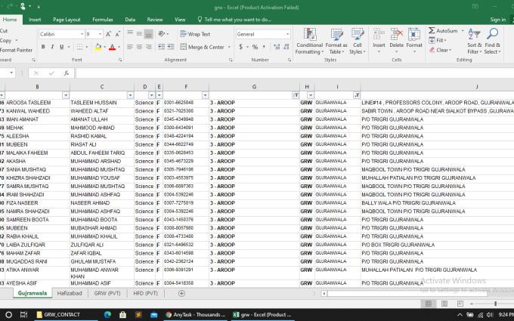
Task: Open the Merge & Center dropdown arrow
Action: click(229, 47)
